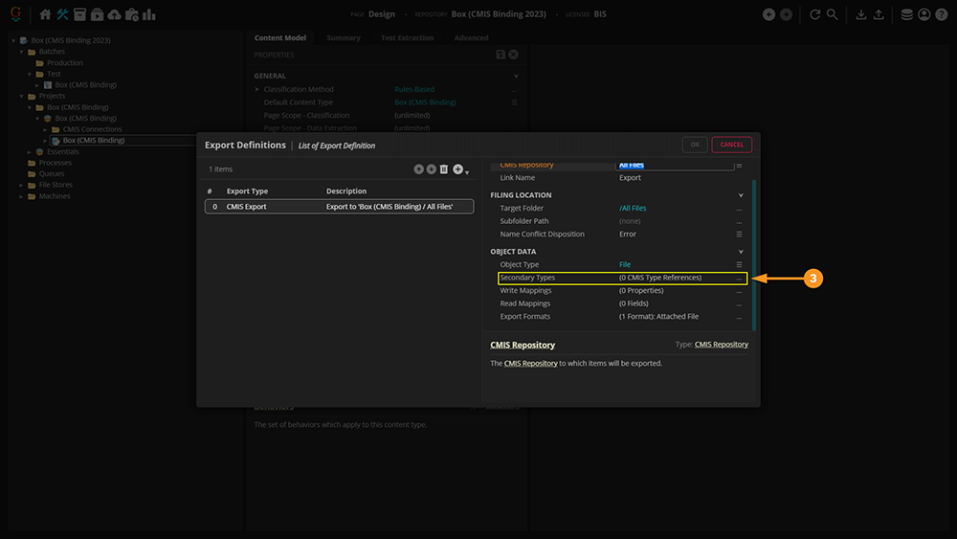Delete the selected export definition with trash icon
Viewport: 957px width, 539px height.
(444, 169)
